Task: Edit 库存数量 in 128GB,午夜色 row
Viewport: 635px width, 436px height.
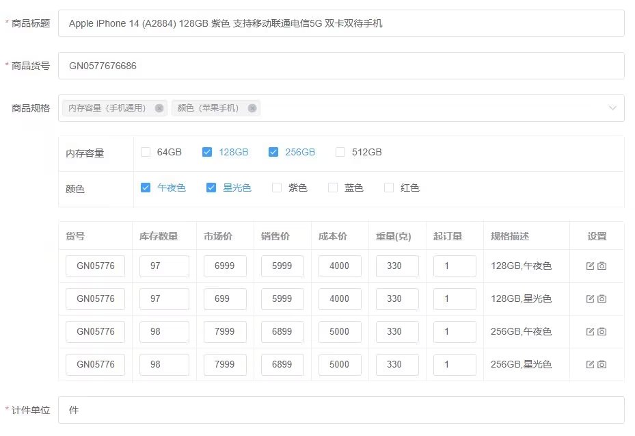Action: pyautogui.click(x=164, y=266)
